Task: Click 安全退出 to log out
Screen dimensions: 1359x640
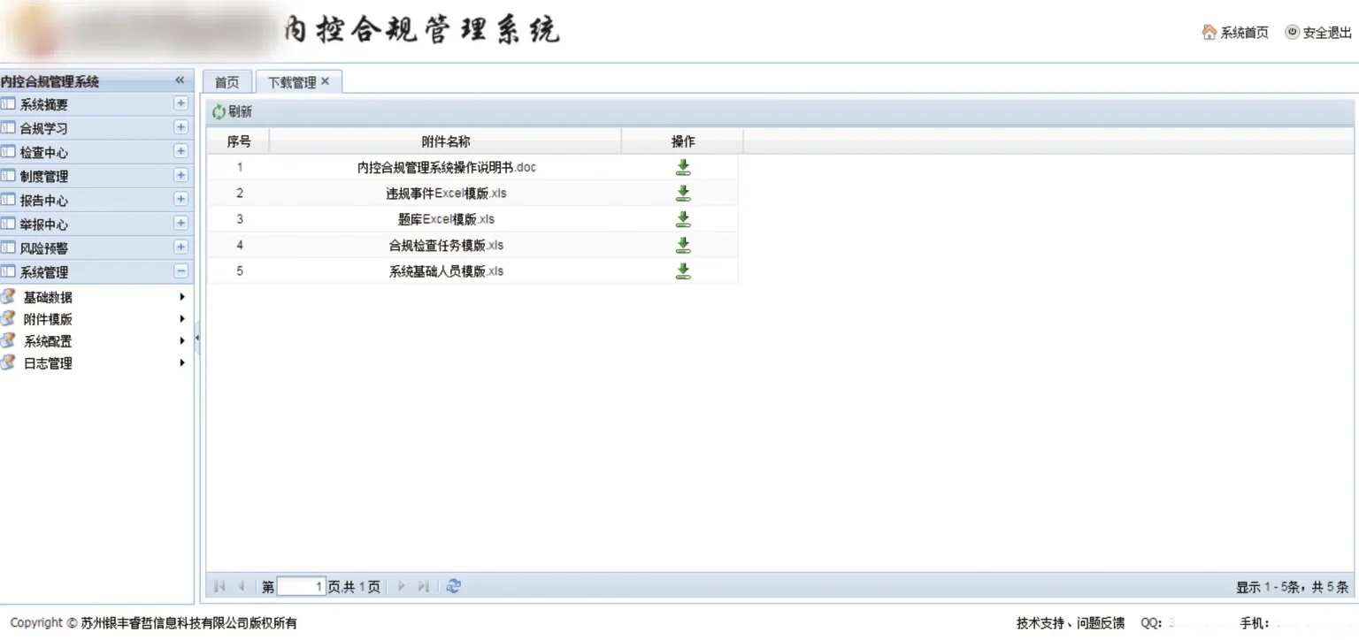Action: coord(1318,33)
